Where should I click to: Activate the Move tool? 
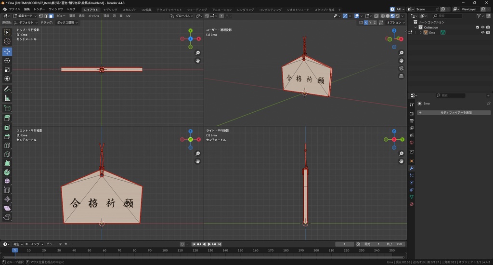tap(7, 51)
